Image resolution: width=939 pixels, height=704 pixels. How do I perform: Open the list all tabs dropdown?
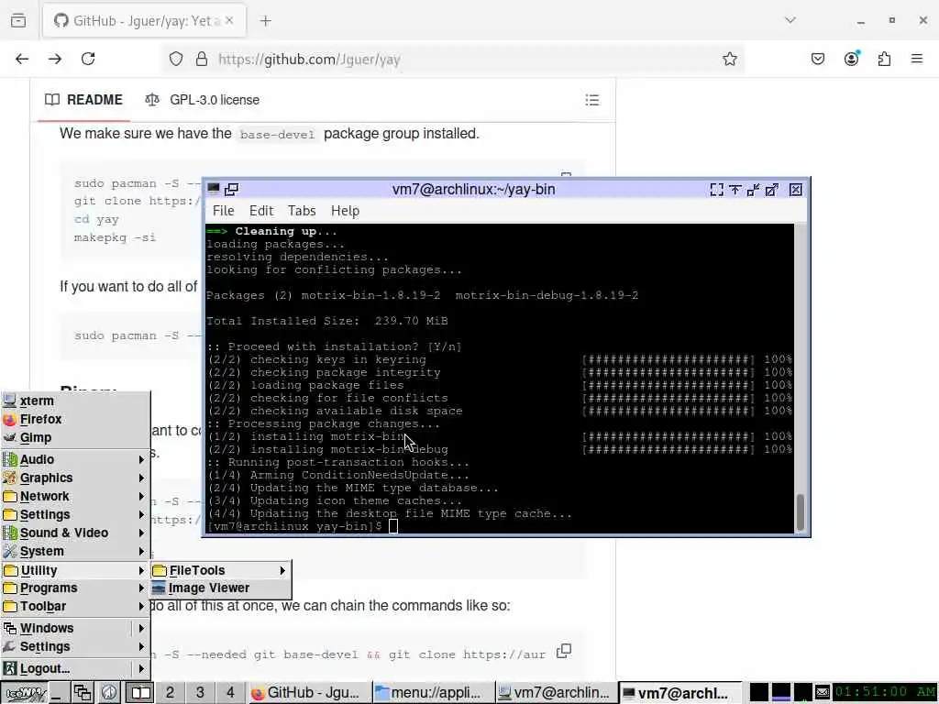[790, 20]
